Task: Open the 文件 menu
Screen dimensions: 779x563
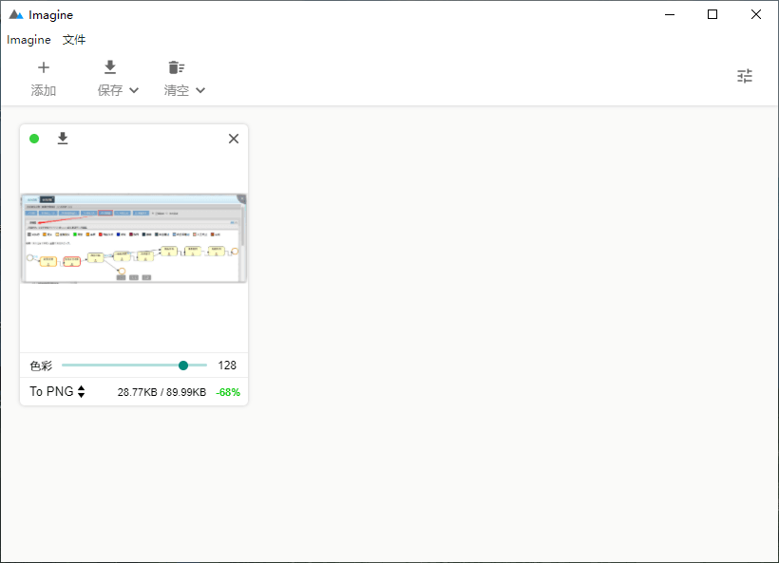Action: [74, 40]
